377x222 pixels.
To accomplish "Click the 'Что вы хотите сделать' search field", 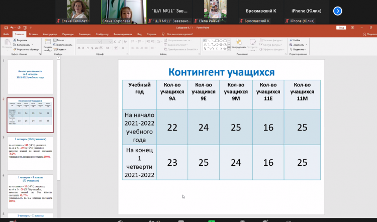I will click(179, 34).
